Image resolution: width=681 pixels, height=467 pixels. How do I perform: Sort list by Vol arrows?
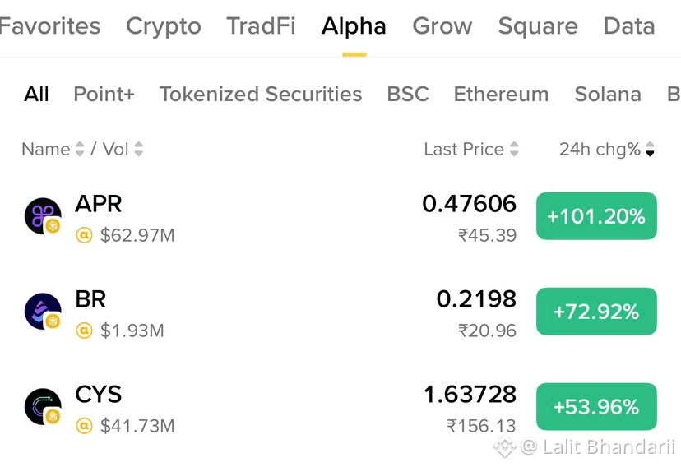click(x=138, y=149)
